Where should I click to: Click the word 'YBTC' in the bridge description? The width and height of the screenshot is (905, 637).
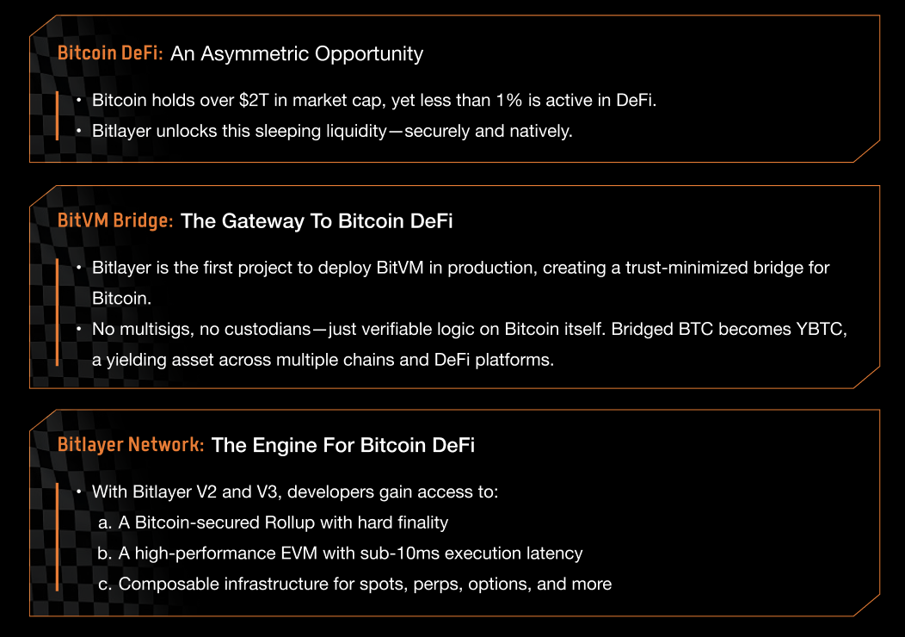tap(822, 329)
